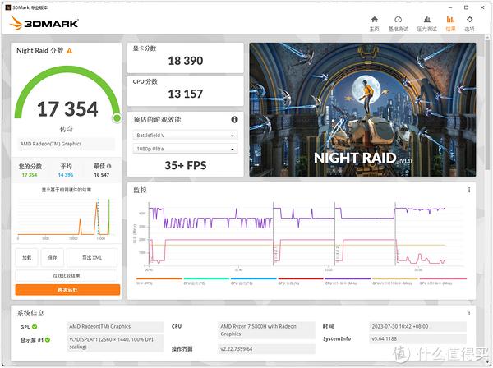Click the 最佳 score 16 547

(x=102, y=175)
